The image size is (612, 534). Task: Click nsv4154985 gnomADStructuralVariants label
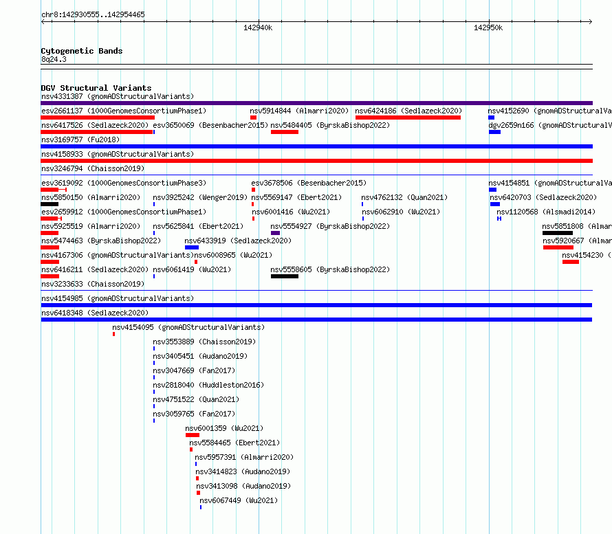point(118,298)
